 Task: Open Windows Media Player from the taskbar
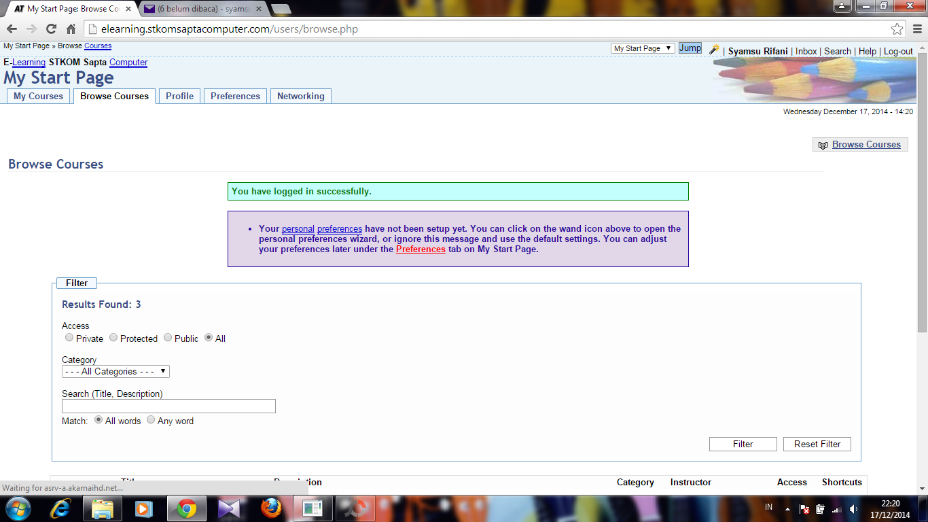pos(143,508)
